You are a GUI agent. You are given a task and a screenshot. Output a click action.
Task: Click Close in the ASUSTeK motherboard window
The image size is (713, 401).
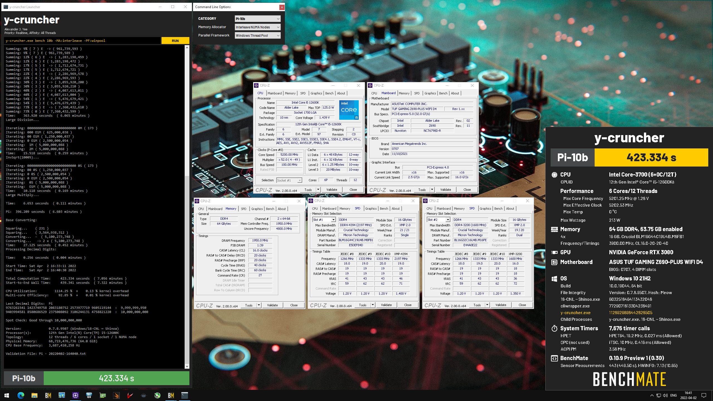(x=467, y=190)
